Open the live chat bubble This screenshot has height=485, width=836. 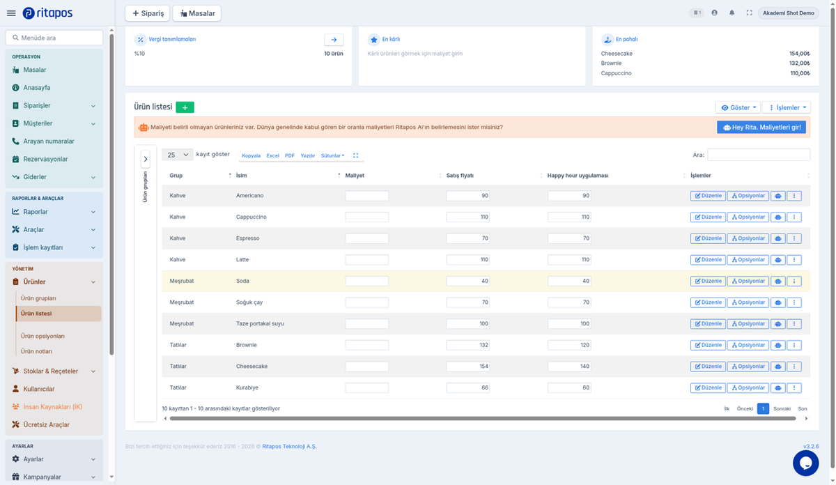(x=805, y=463)
